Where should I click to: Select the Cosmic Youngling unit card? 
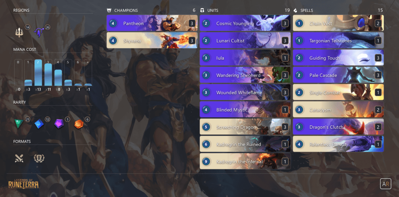(245, 23)
